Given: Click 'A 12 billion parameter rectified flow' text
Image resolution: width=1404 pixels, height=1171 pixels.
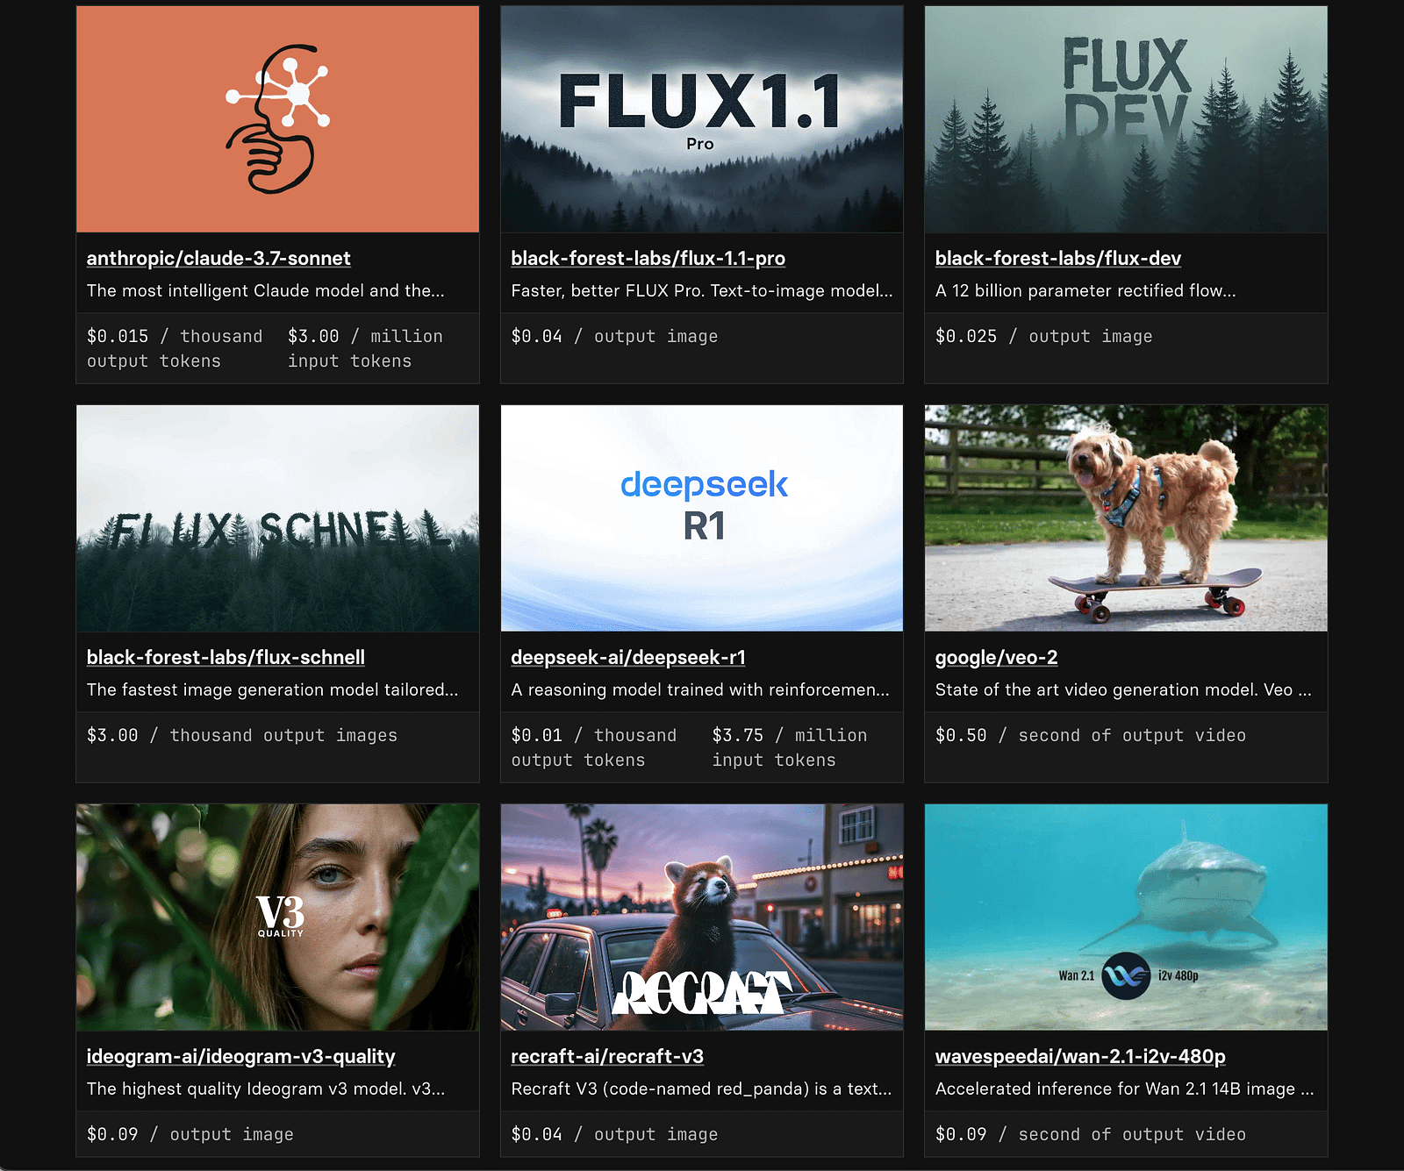Looking at the screenshot, I should [x=1085, y=291].
